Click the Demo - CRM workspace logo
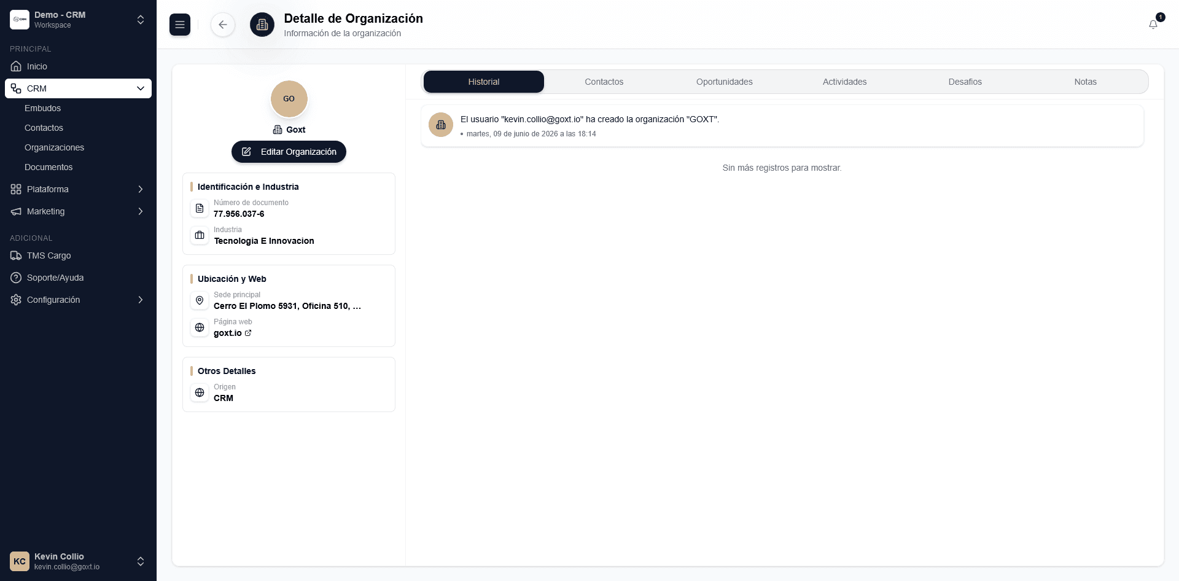Viewport: 1179px width, 581px height. point(20,20)
